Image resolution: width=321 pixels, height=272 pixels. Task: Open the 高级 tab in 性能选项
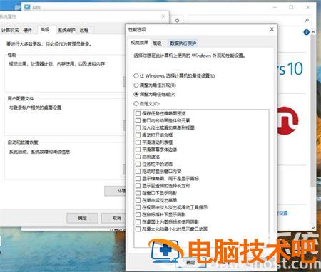click(x=157, y=43)
